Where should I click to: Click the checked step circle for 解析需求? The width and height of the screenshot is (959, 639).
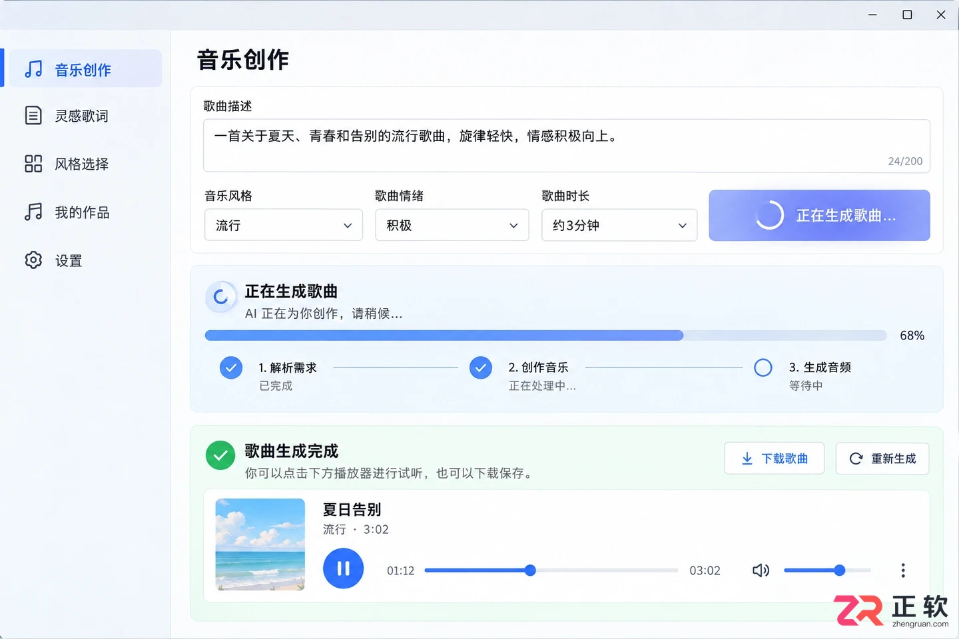(x=231, y=367)
